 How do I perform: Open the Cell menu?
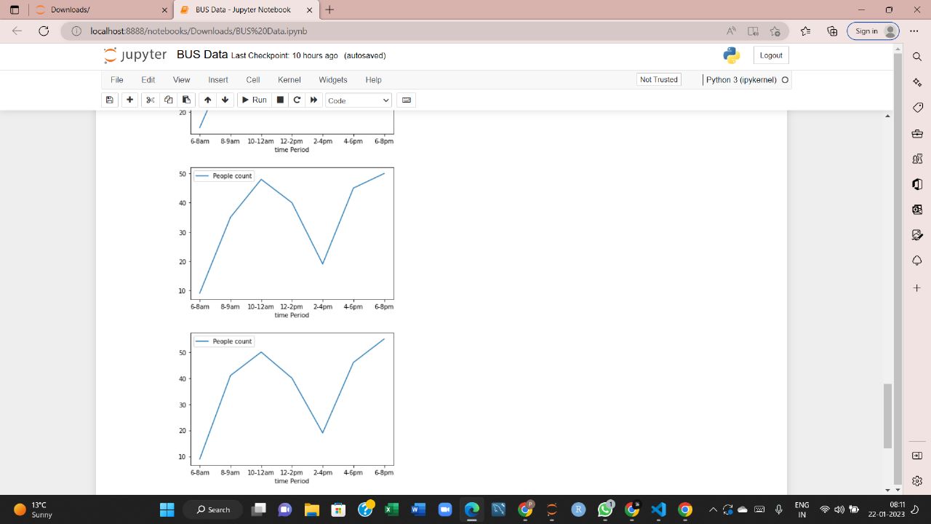point(253,80)
